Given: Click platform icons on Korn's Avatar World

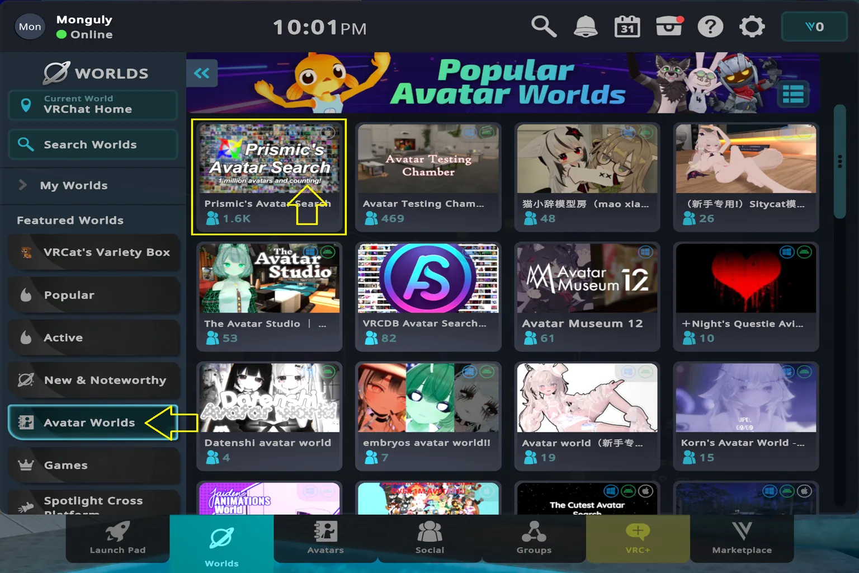Looking at the screenshot, I should coord(796,371).
